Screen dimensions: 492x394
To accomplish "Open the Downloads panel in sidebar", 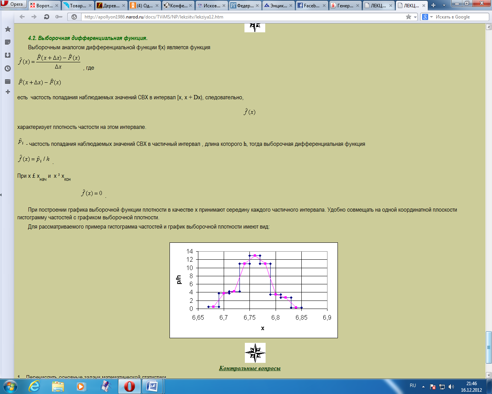I will click(8, 55).
